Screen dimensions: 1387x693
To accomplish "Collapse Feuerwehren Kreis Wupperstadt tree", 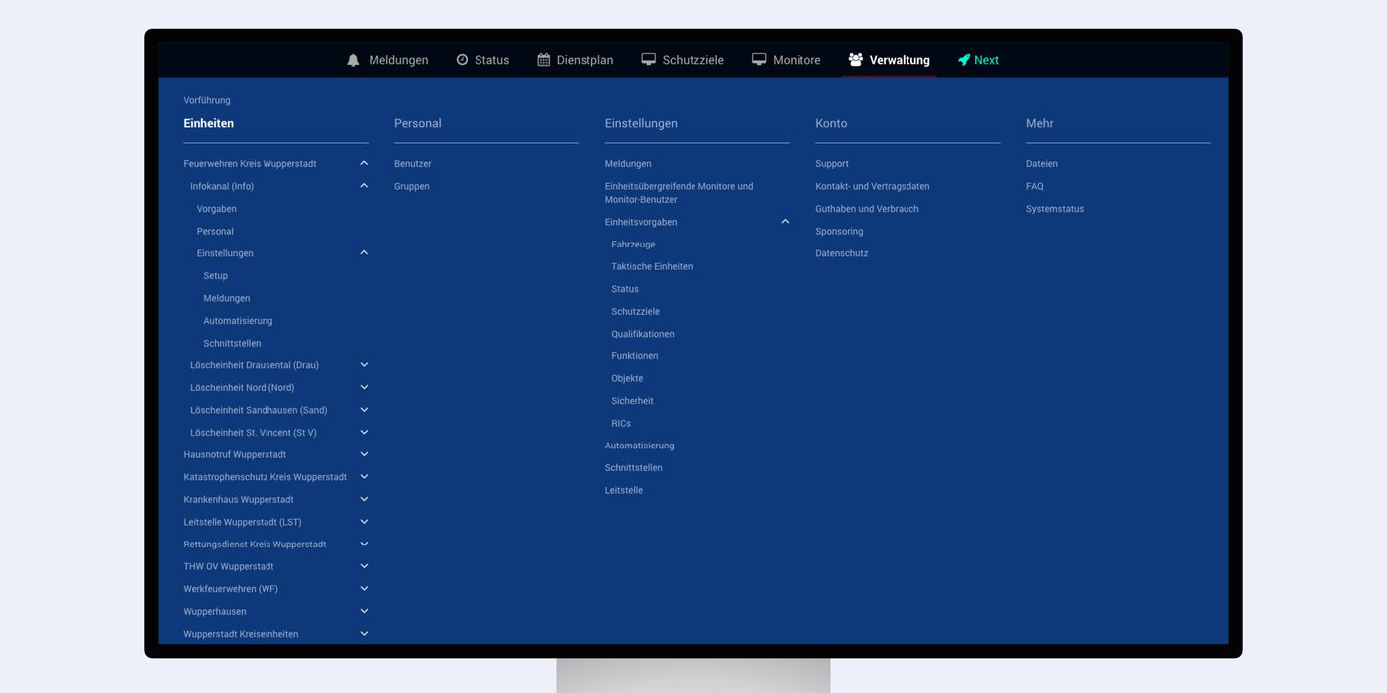I will click(x=364, y=163).
